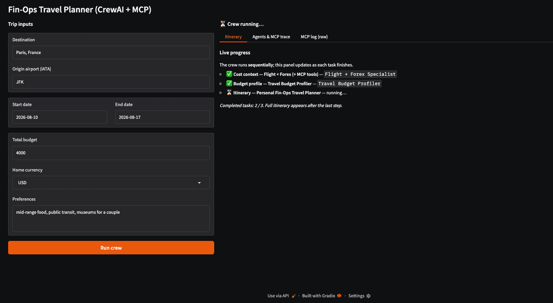
Task: Open the Built with Gradio link
Action: tap(321, 296)
